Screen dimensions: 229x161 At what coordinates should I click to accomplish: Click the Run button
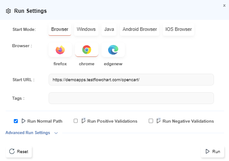[213, 152]
